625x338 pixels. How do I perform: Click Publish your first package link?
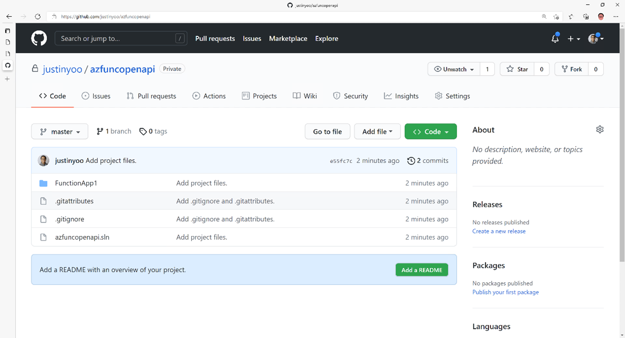505,292
